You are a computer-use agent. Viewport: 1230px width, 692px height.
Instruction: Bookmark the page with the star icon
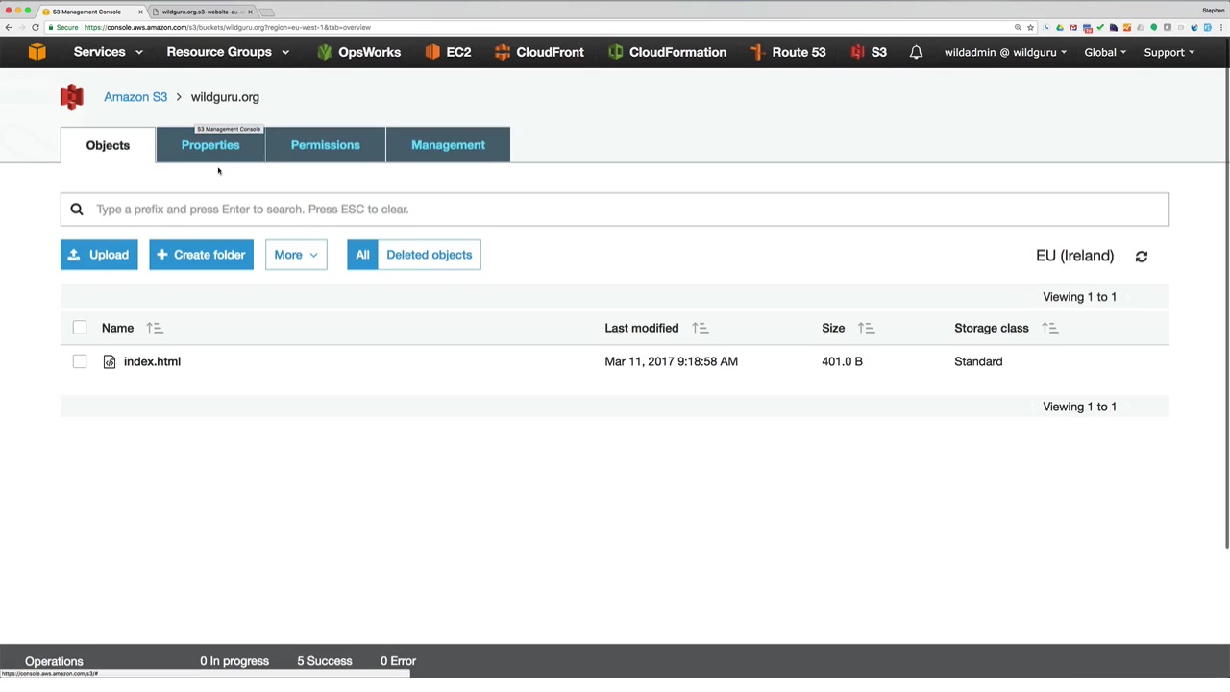click(1030, 27)
